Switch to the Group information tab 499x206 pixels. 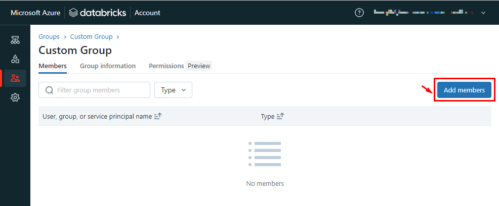(108, 66)
